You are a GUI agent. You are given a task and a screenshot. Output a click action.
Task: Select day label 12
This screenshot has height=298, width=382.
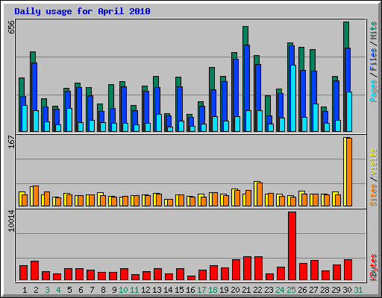[x=145, y=290]
